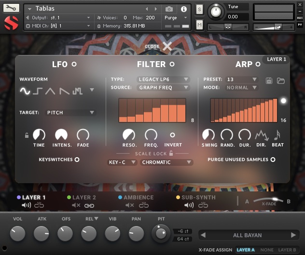Click the camera snapshot icon
This screenshot has height=255, width=305.
(169, 9)
